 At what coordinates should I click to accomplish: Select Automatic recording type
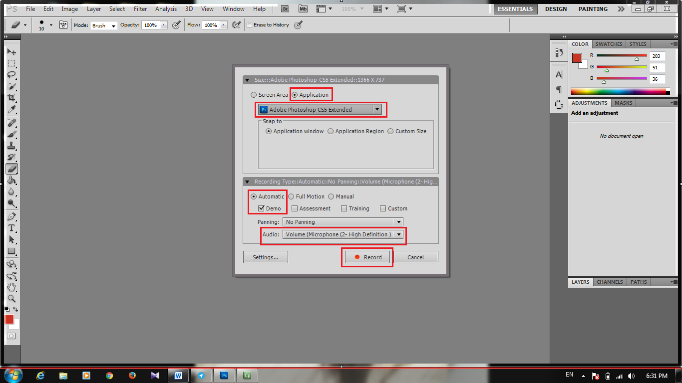coord(254,196)
